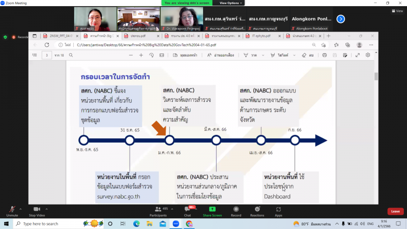Click the PDF page number field
The image size is (407, 229).
click(x=47, y=55)
